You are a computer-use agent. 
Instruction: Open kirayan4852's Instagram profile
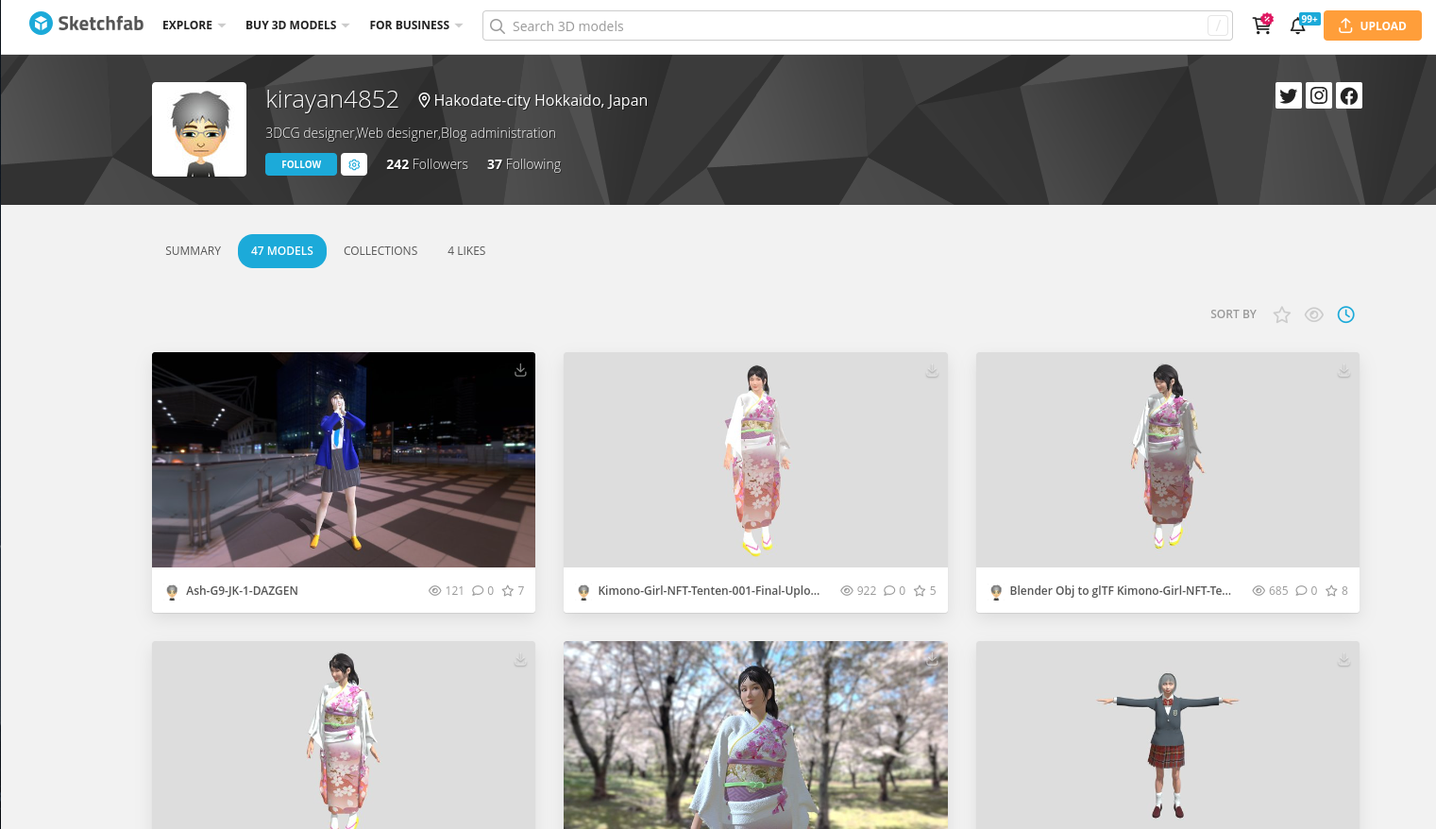coord(1319,95)
